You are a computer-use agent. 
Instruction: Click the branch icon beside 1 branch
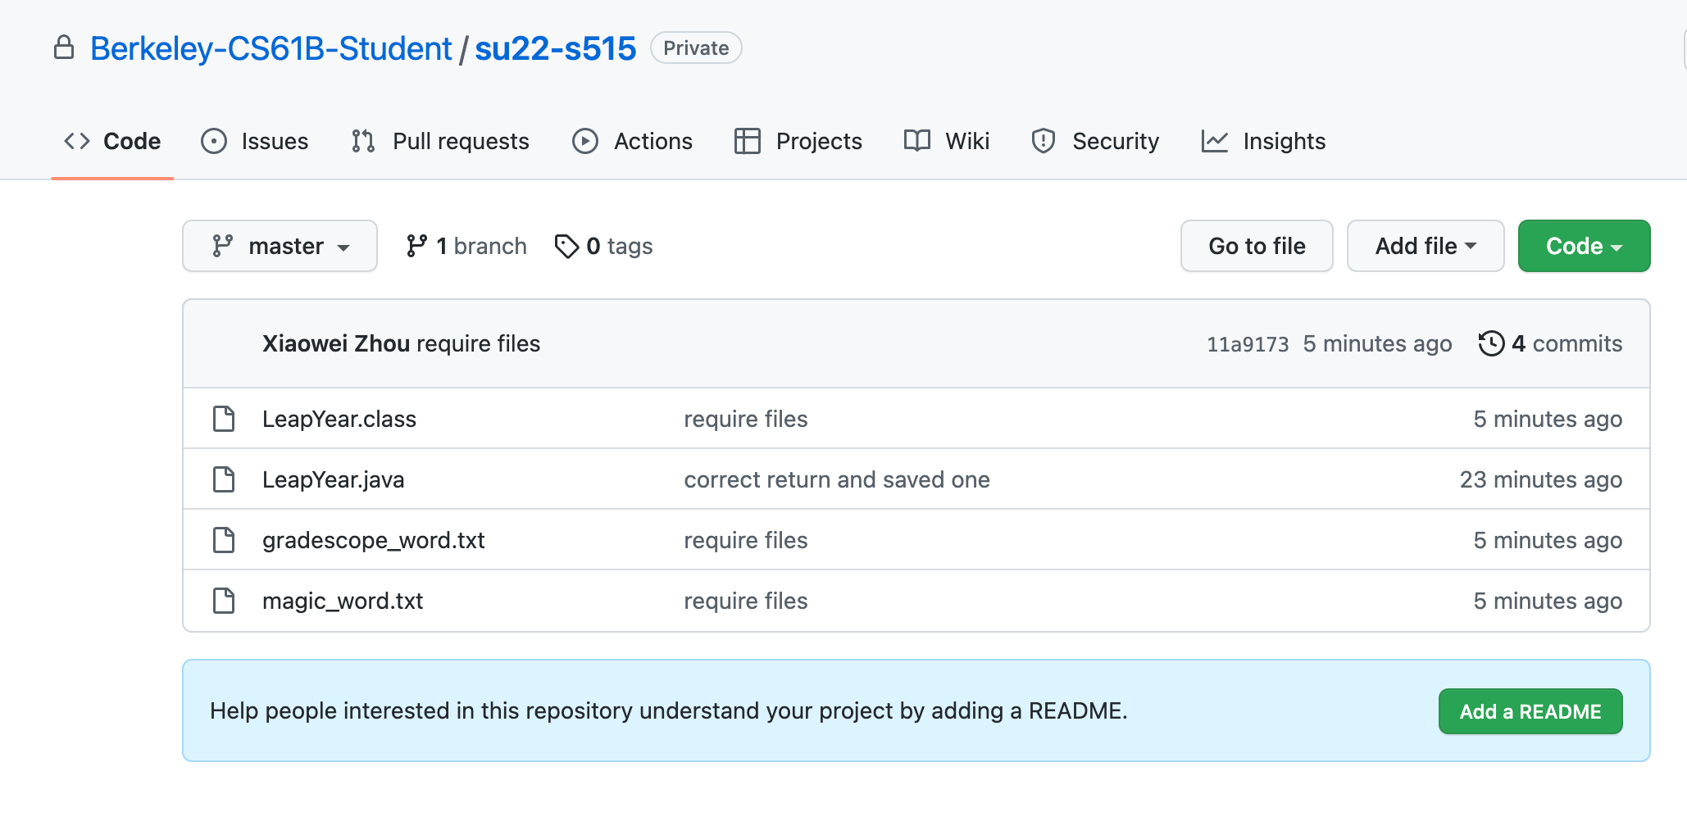click(416, 246)
